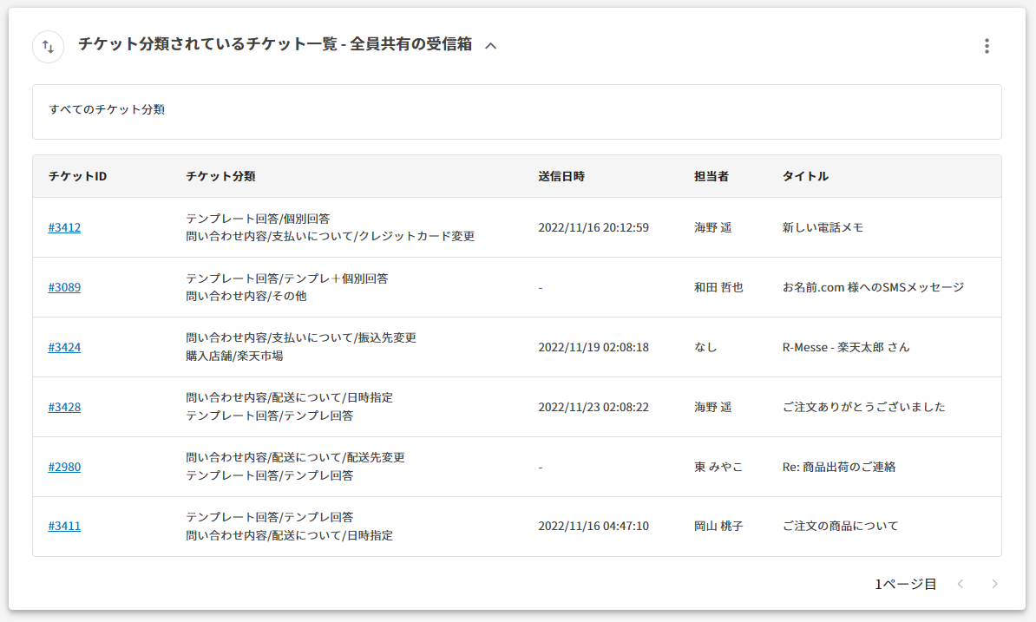Click the 担当者 column header
Screen dimensions: 1036x622
coord(711,176)
